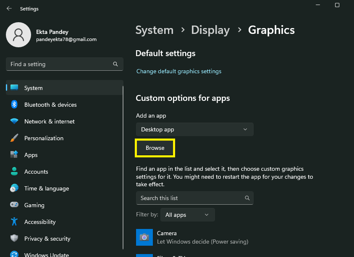354x257 pixels.
Task: Open Change default graphics settings link
Action: 179,72
